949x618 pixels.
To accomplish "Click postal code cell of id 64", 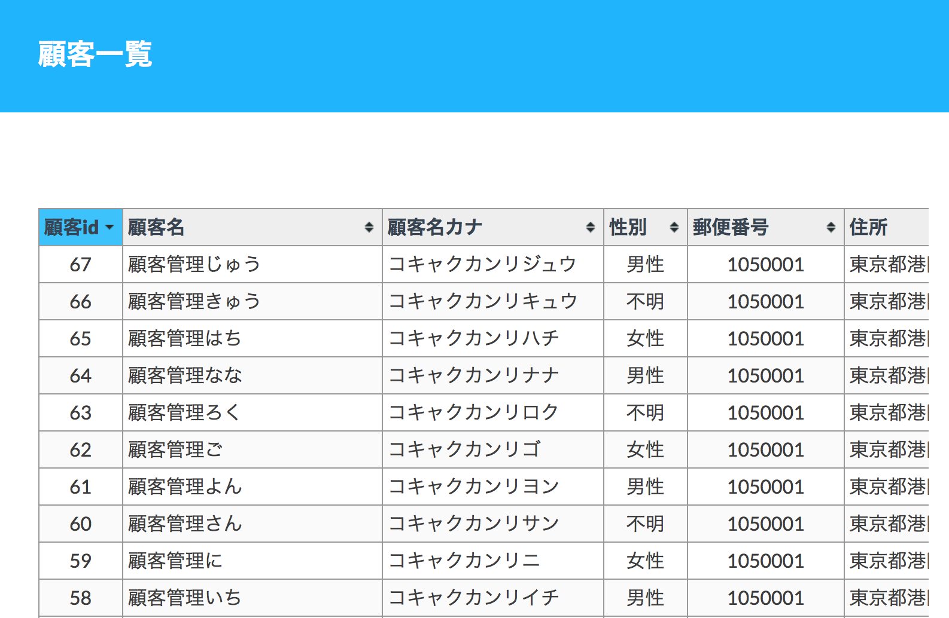I will 765,375.
